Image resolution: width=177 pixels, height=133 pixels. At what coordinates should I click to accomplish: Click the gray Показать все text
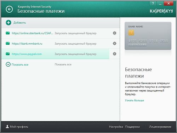[x=63, y=64]
